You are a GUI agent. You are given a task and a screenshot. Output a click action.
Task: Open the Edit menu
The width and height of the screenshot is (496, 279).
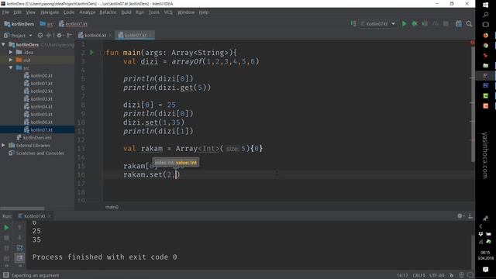click(x=17, y=12)
